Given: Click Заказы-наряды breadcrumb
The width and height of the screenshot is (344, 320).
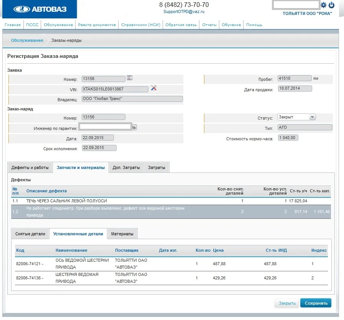Looking at the screenshot, I should point(66,40).
